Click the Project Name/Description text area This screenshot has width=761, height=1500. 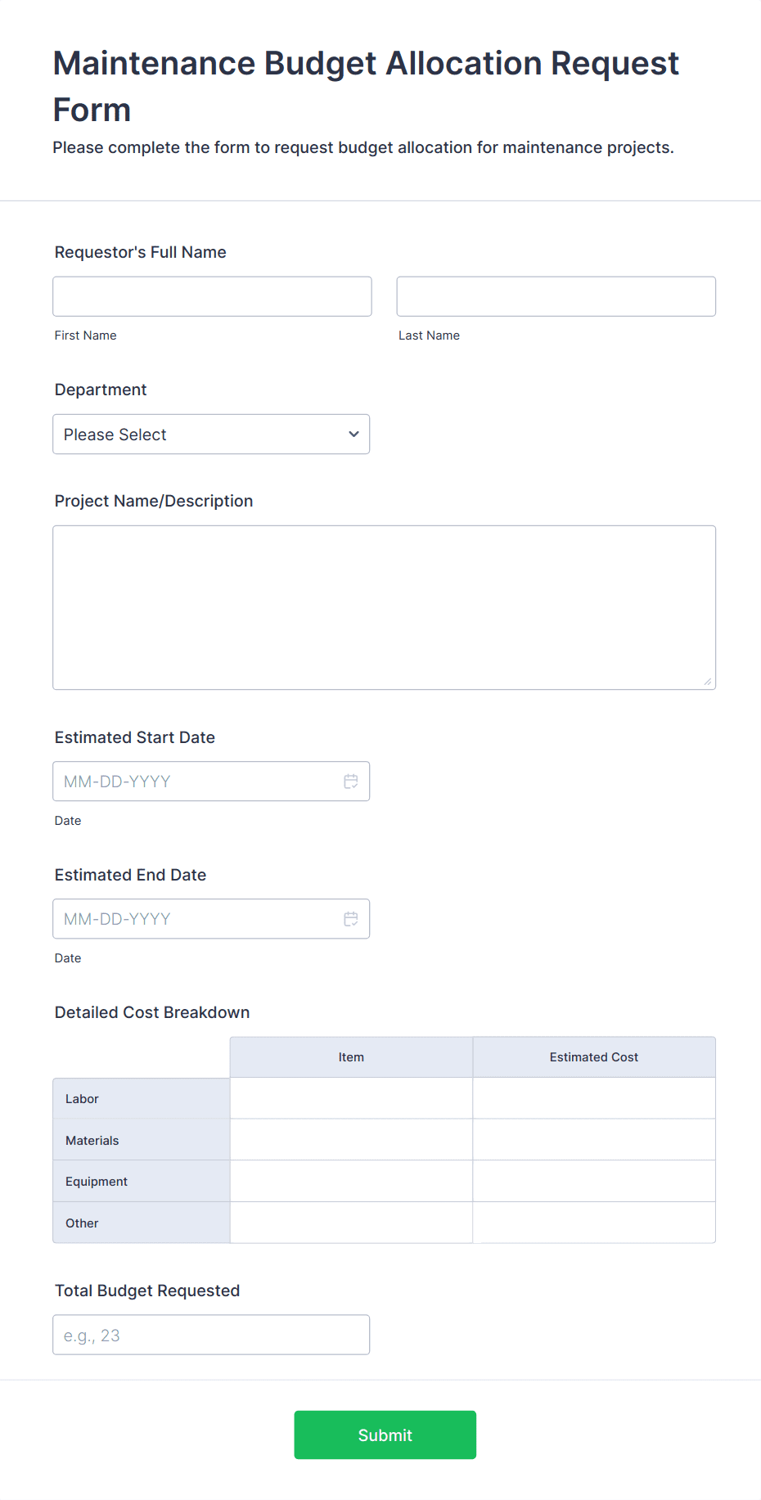(384, 606)
